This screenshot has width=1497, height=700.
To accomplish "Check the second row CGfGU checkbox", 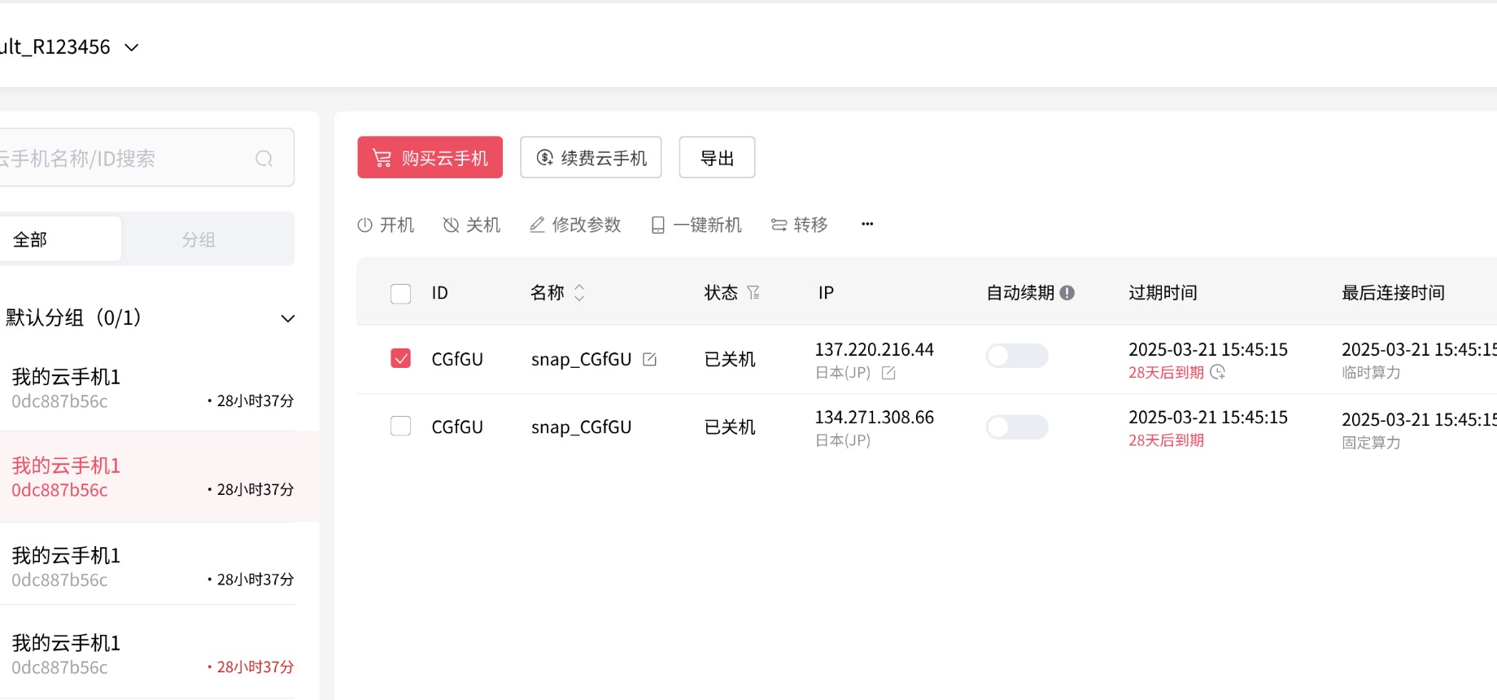I will click(x=400, y=427).
